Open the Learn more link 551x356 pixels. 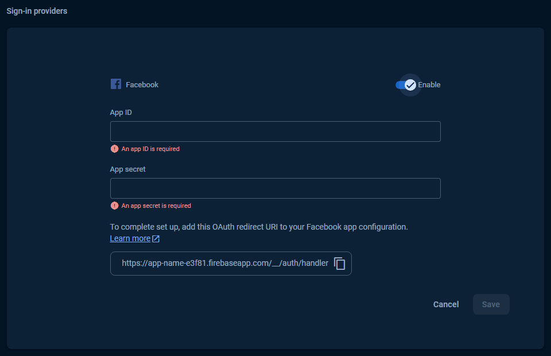(x=130, y=238)
